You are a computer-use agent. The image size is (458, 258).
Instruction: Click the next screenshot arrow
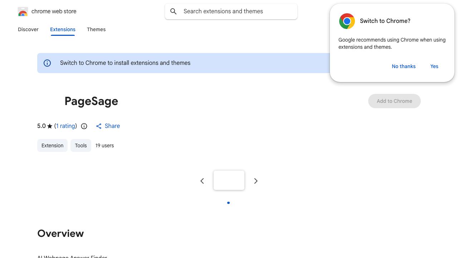point(256,181)
